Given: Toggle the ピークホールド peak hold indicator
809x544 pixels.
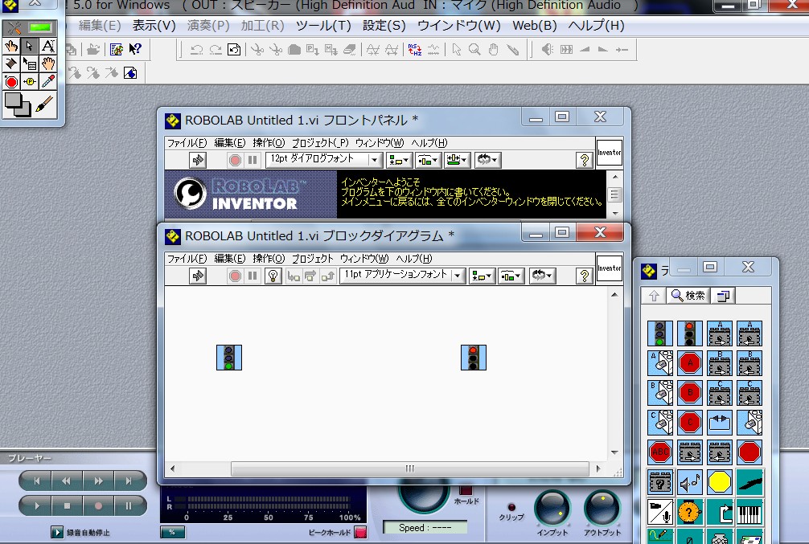Looking at the screenshot, I should pos(360,532).
